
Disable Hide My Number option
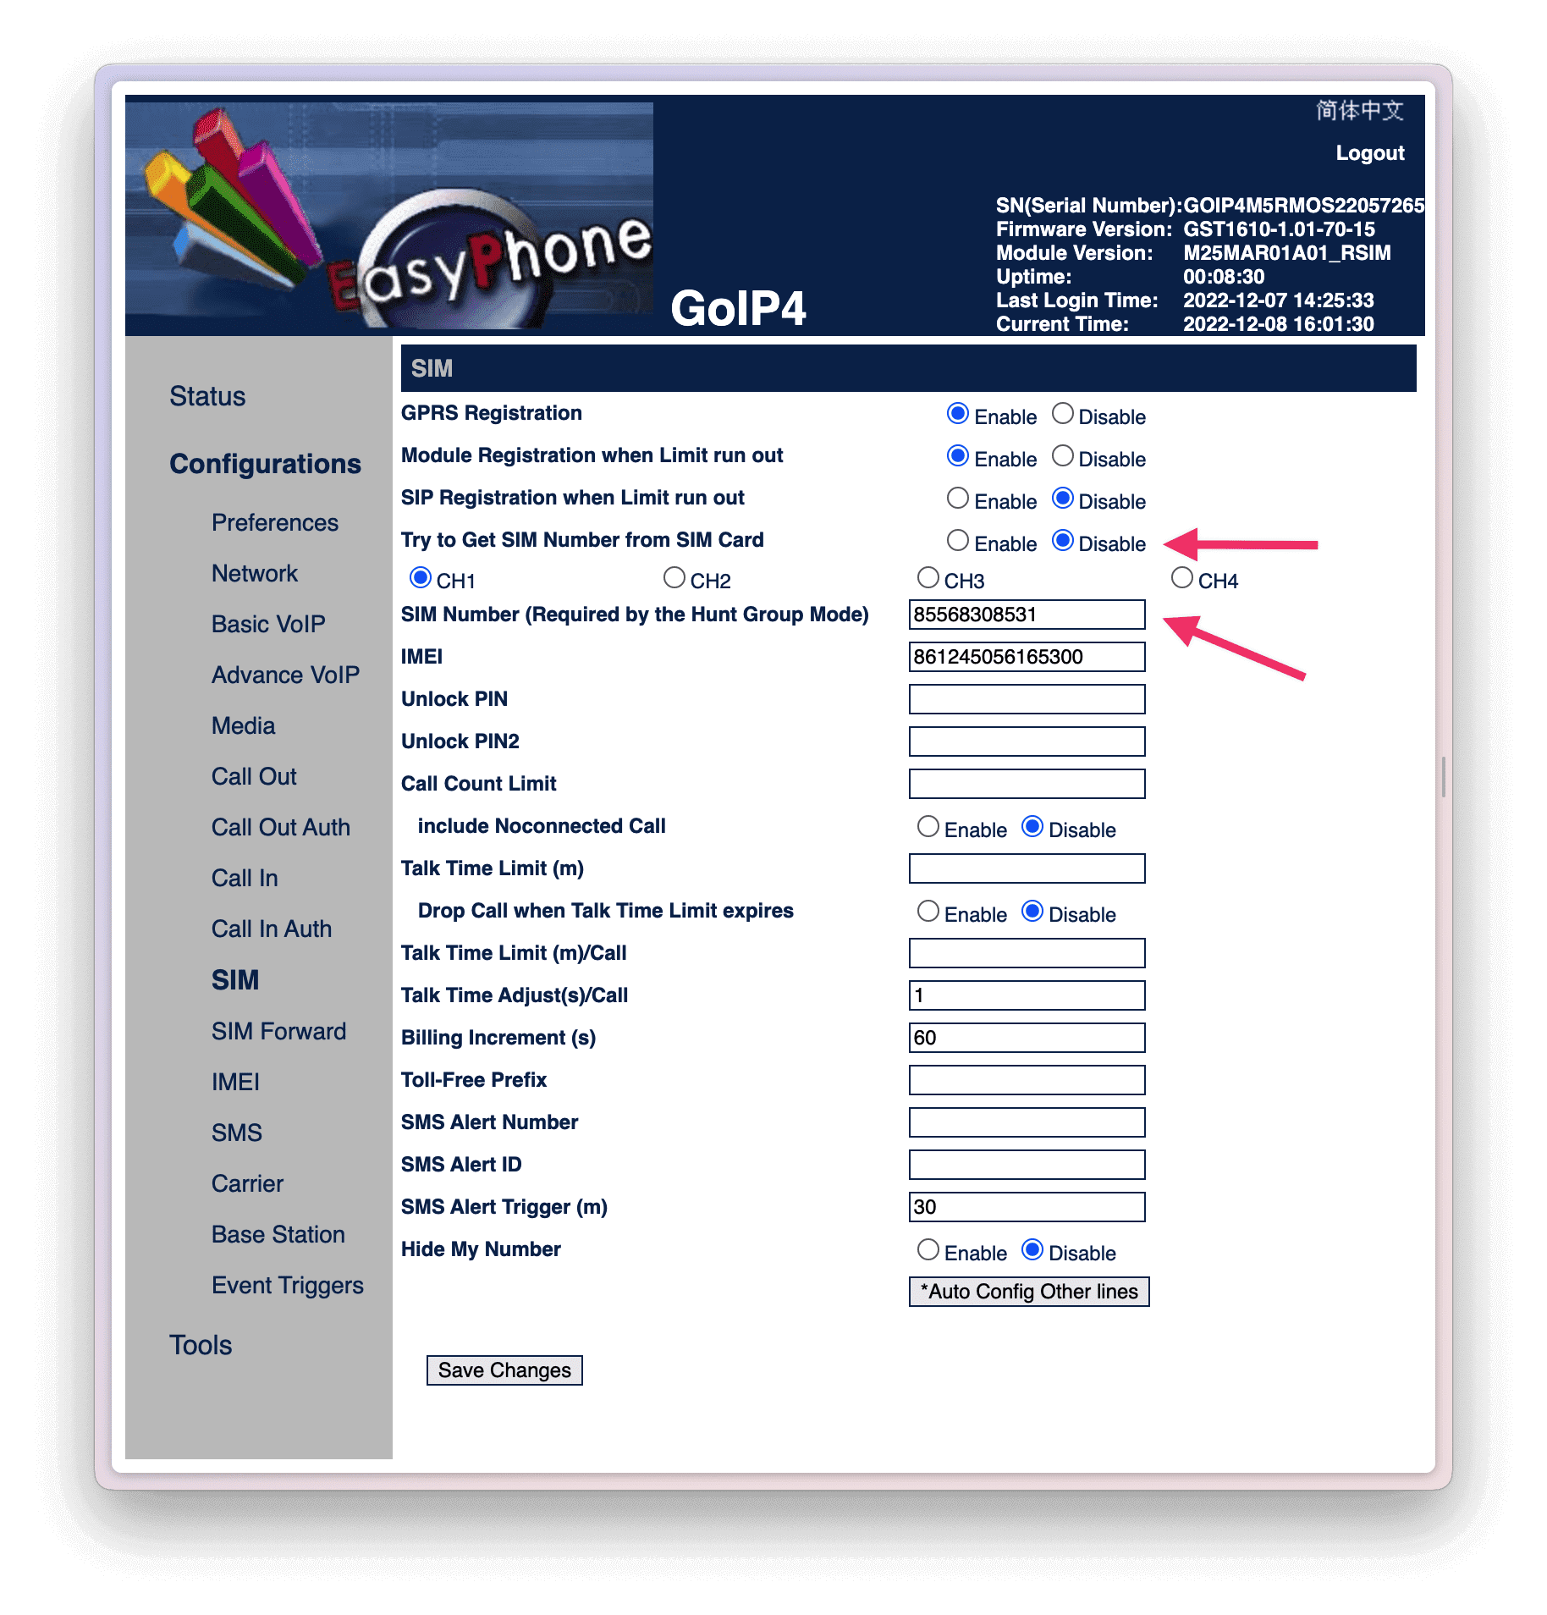coord(1032,1249)
